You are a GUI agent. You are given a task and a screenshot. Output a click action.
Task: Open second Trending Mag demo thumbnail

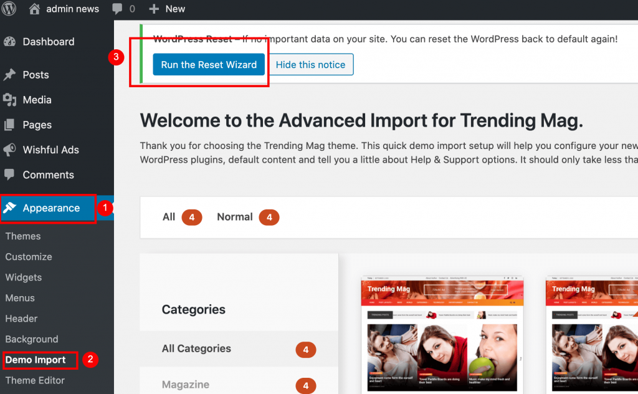click(592, 334)
